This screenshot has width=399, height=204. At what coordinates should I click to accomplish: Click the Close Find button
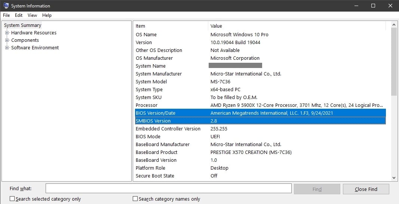click(x=366, y=189)
